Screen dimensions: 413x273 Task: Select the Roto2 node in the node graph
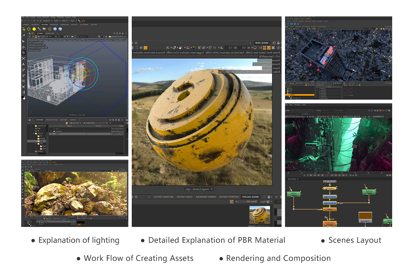294,194
